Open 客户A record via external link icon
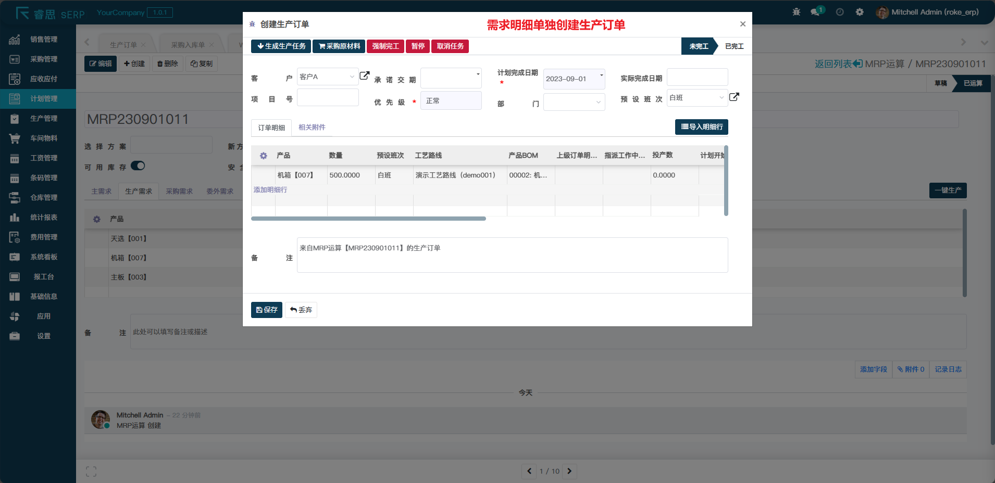The width and height of the screenshot is (995, 483). pyautogui.click(x=364, y=75)
